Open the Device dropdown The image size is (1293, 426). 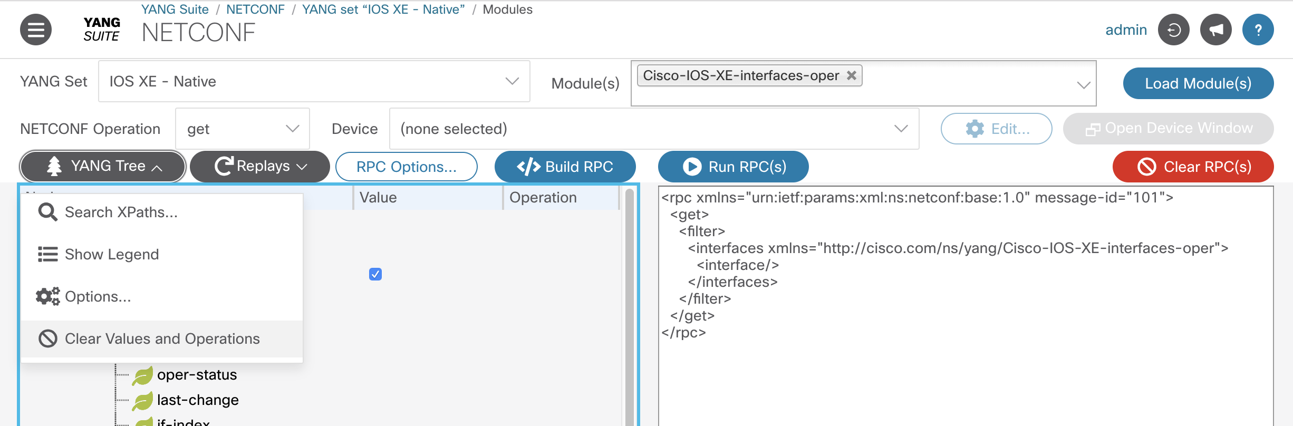point(654,129)
